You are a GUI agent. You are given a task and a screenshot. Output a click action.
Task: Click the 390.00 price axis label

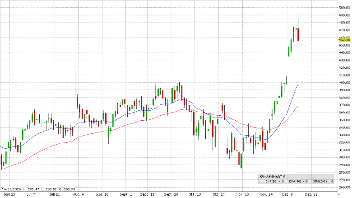tap(345, 90)
